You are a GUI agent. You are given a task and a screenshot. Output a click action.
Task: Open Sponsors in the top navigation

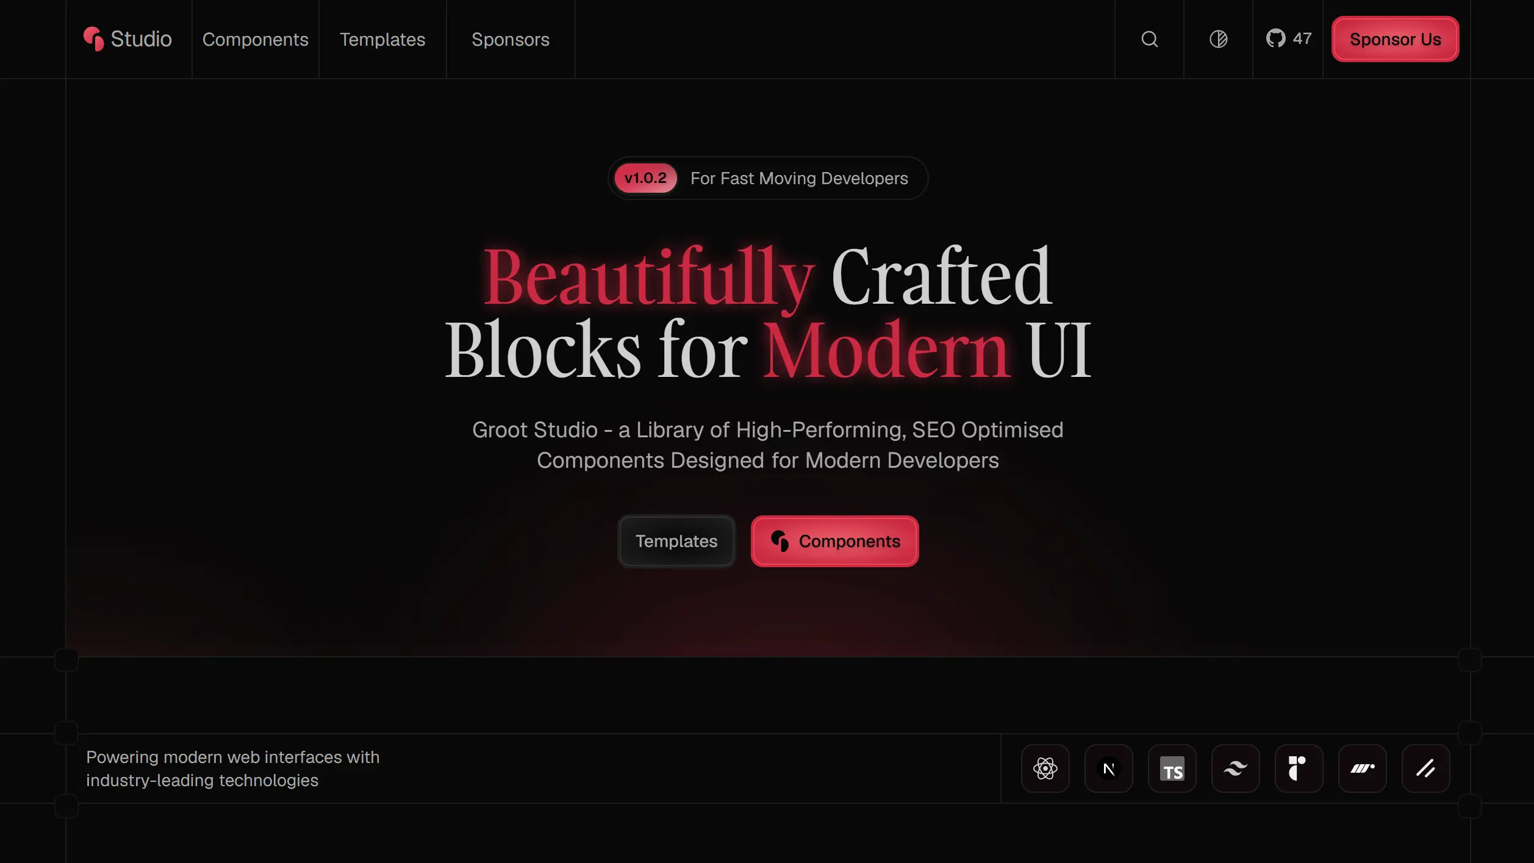511,40
